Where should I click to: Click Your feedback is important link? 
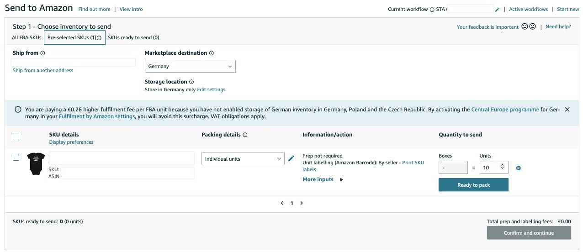(488, 27)
